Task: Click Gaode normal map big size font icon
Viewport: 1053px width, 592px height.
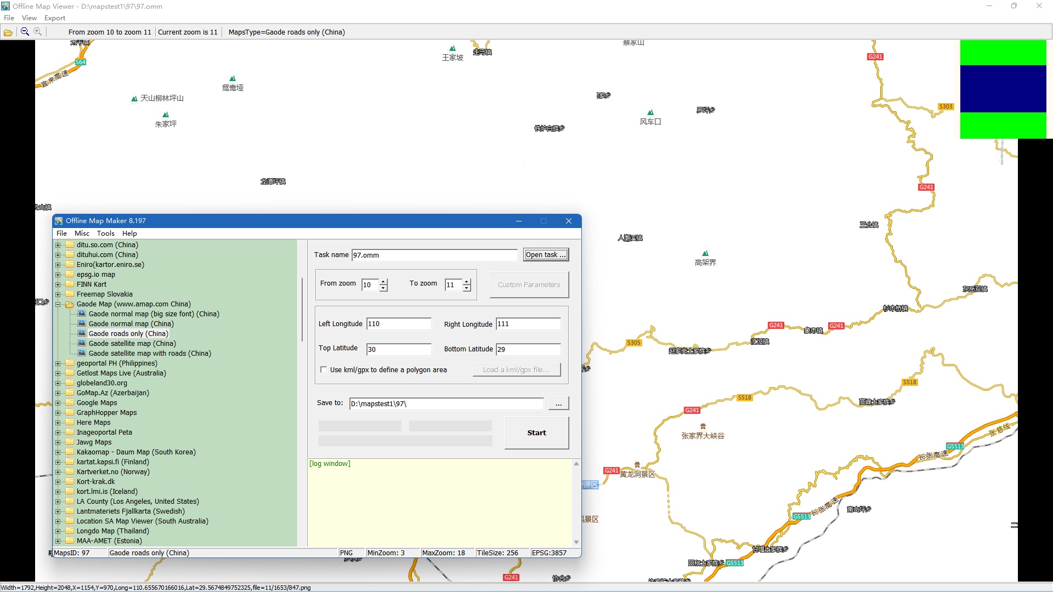Action: [x=82, y=314]
